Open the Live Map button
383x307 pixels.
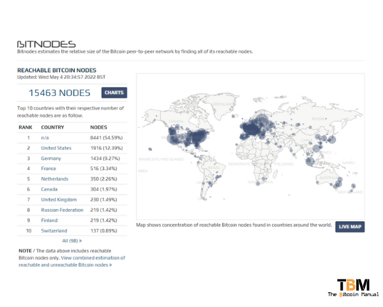point(350,226)
